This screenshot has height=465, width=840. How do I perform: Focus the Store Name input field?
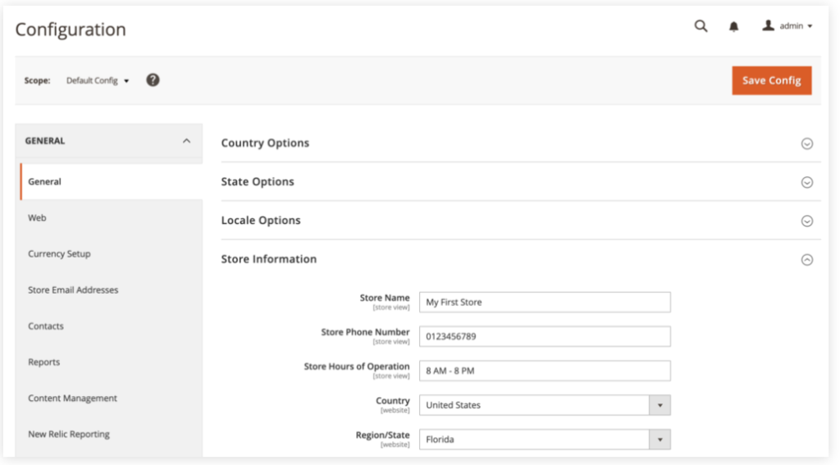[x=545, y=302]
